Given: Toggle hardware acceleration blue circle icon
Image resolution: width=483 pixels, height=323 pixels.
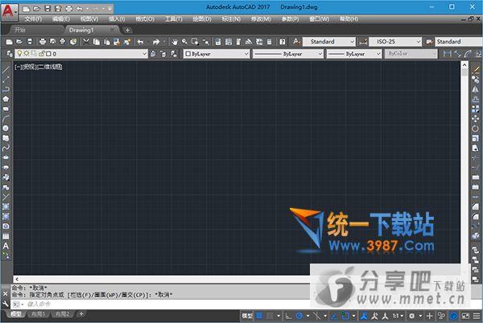Looking at the screenshot, I should (453, 316).
